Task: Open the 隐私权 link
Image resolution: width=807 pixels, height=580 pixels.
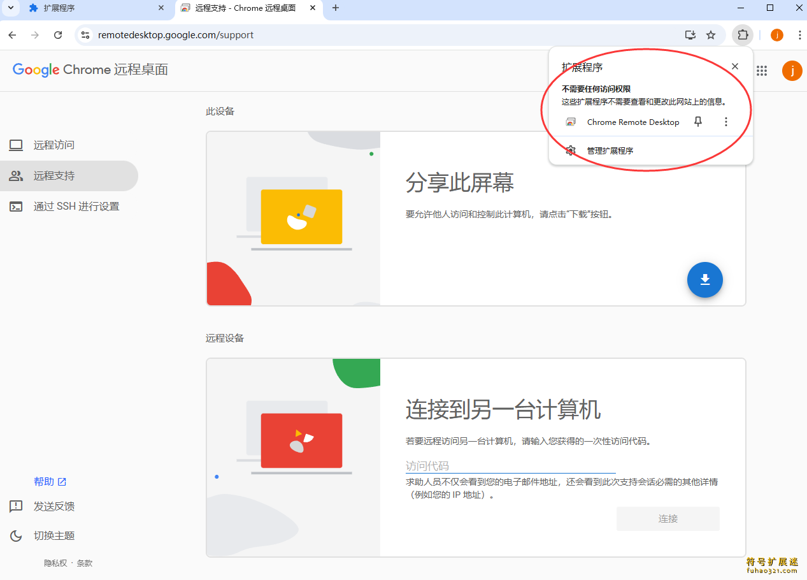Action: (x=55, y=563)
